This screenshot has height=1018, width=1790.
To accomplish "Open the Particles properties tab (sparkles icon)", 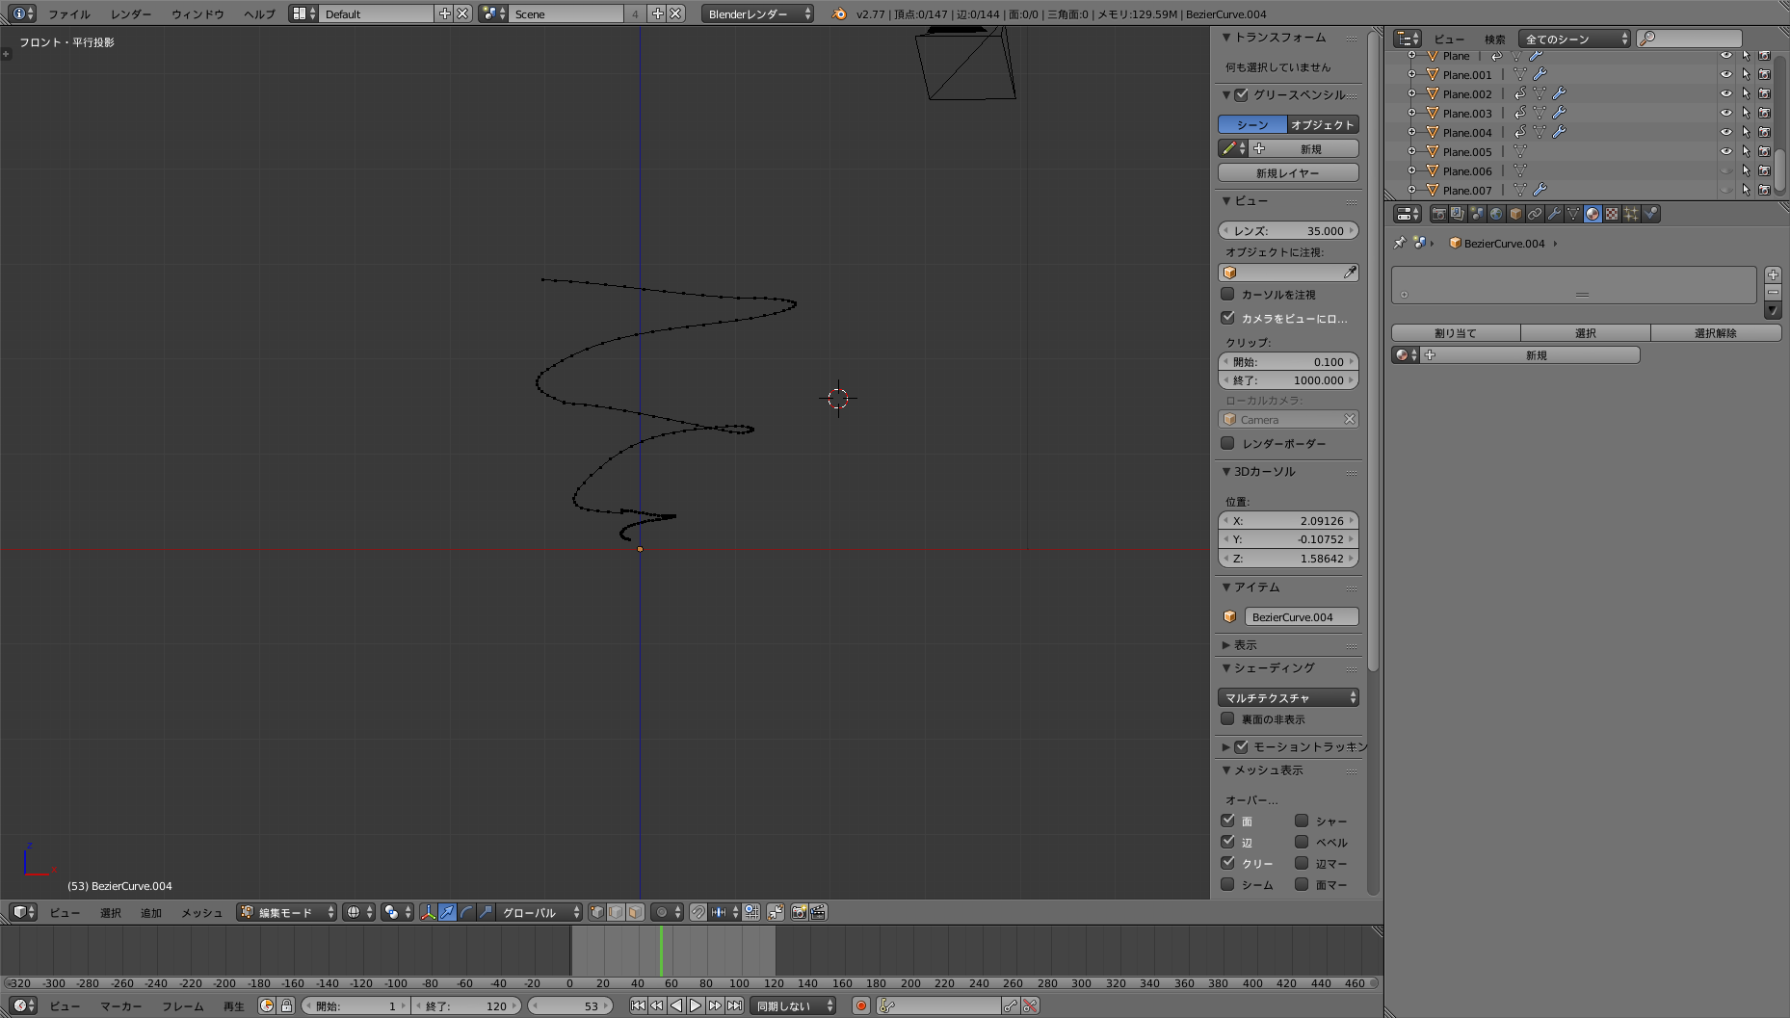I will pyautogui.click(x=1631, y=214).
